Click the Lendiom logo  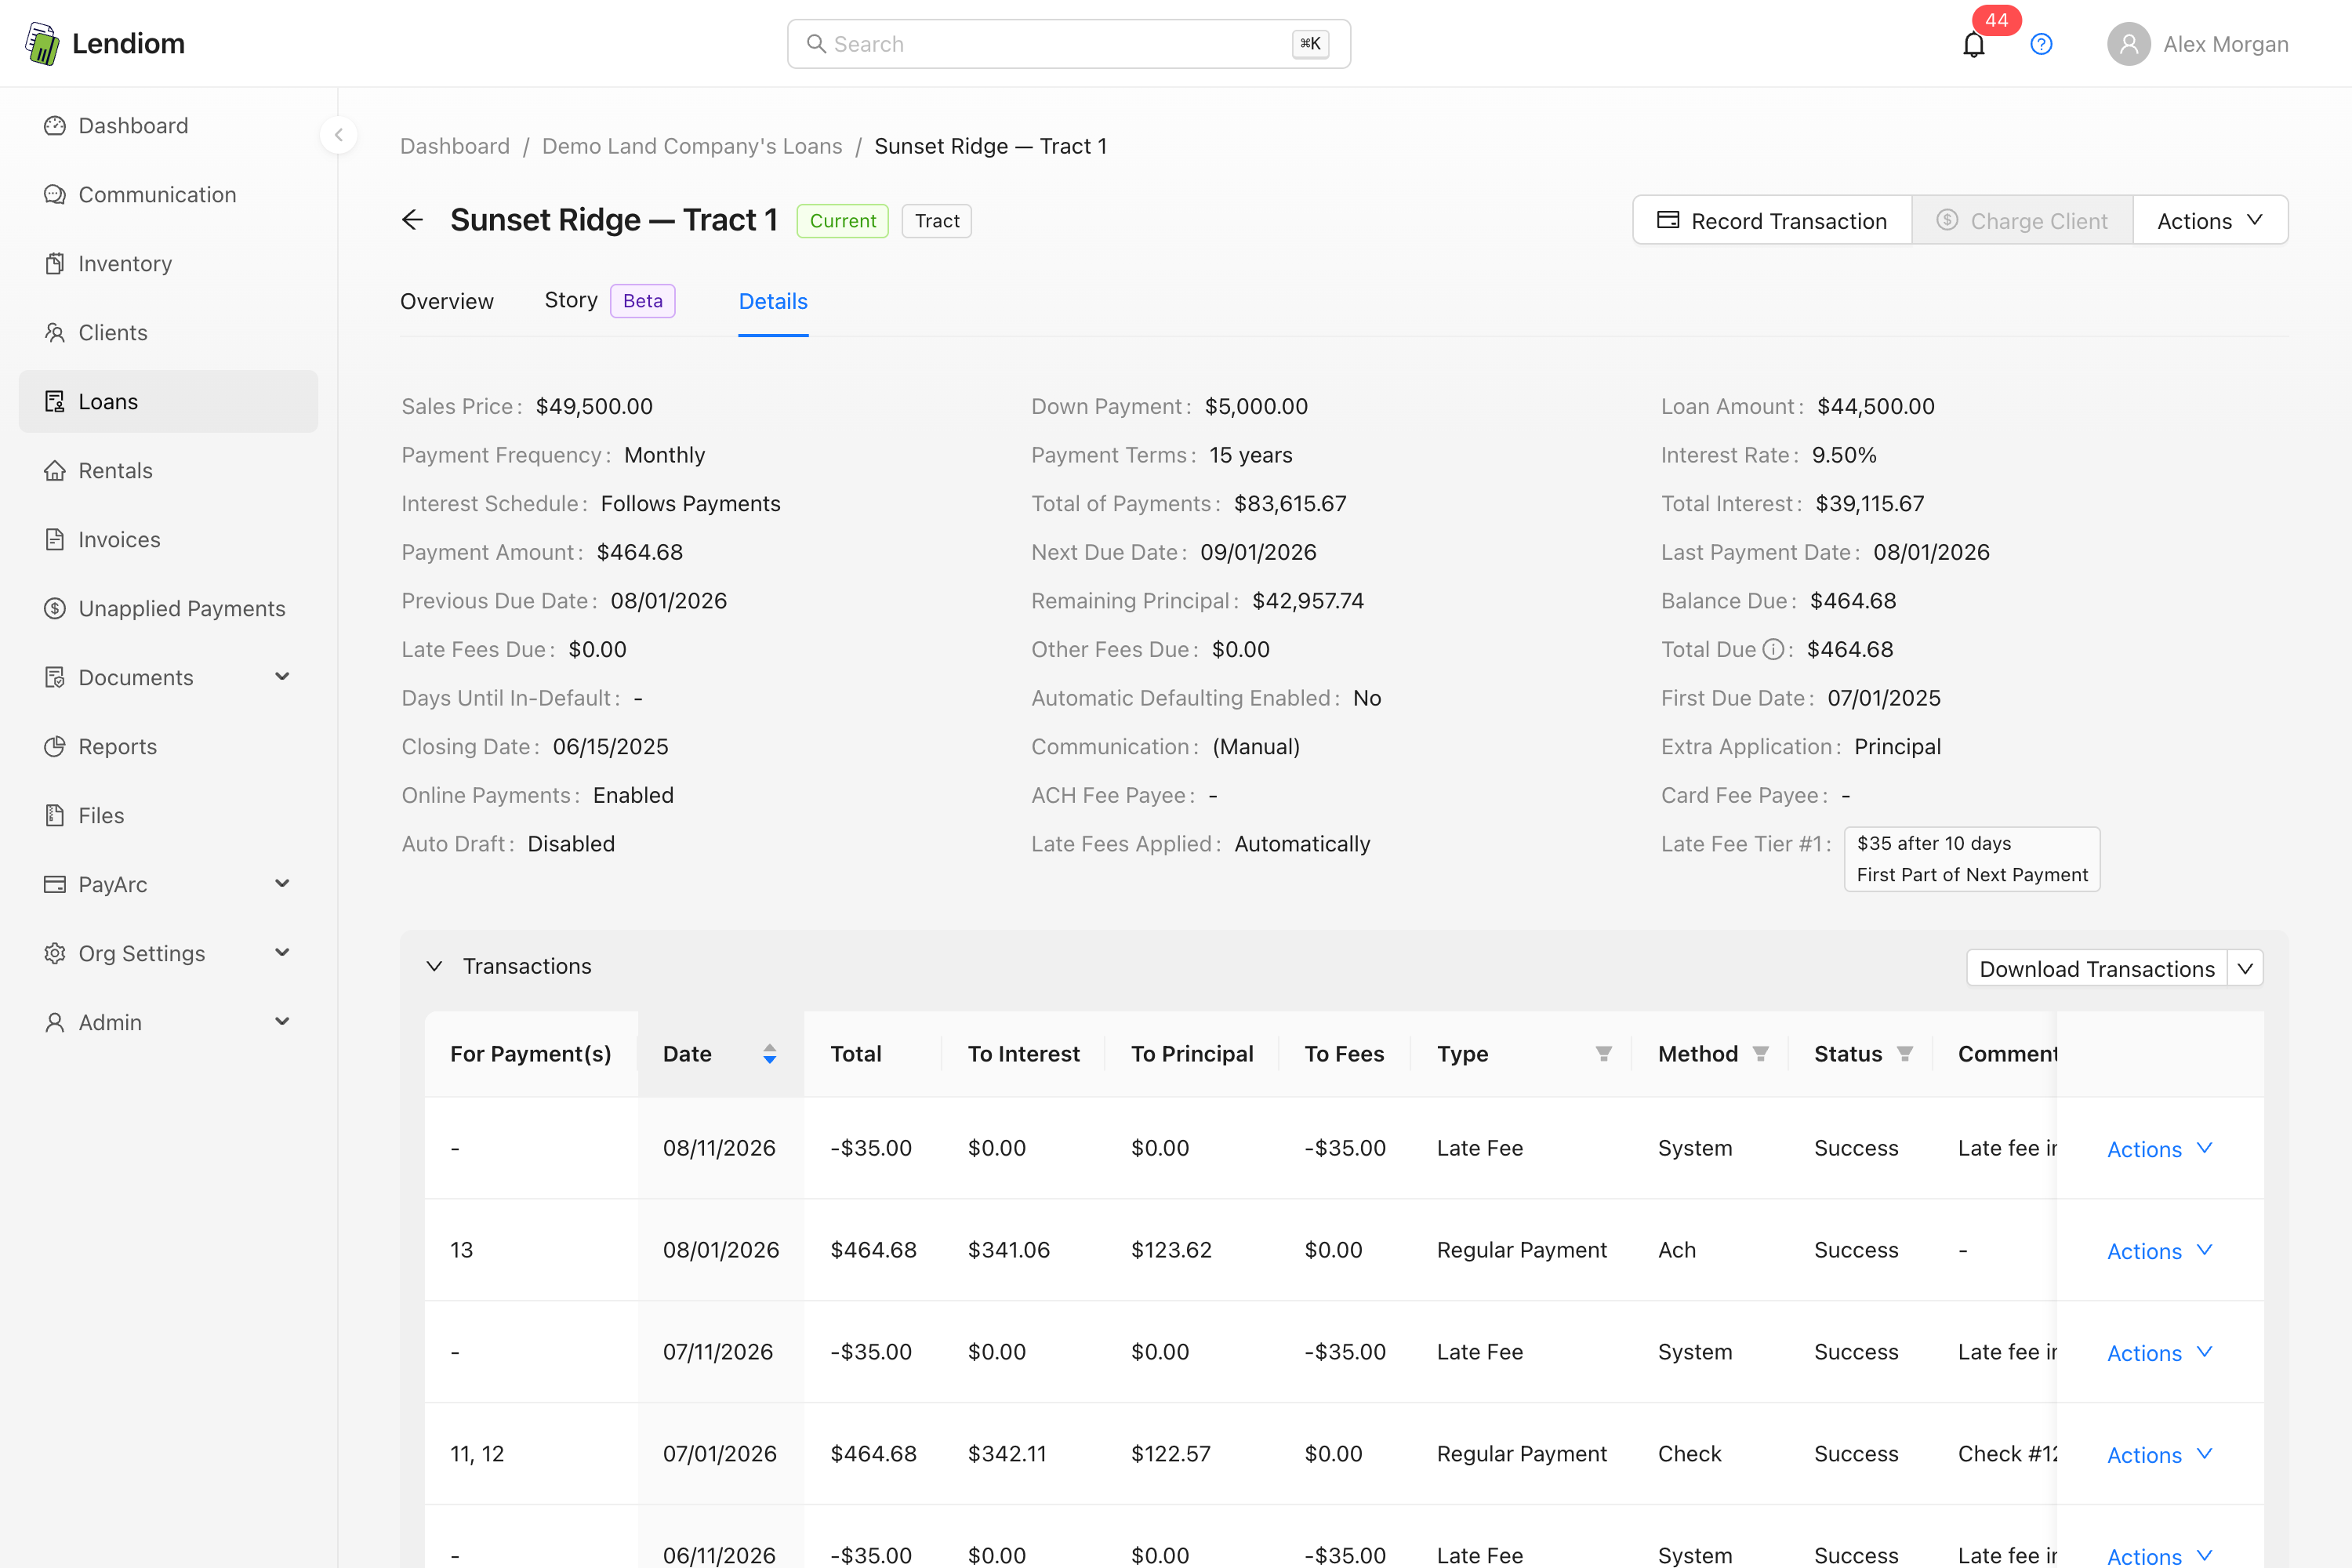104,43
